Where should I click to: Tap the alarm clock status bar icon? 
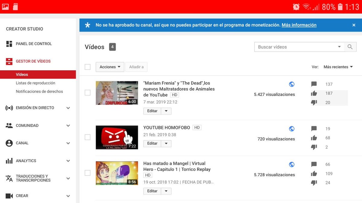[x=296, y=7]
